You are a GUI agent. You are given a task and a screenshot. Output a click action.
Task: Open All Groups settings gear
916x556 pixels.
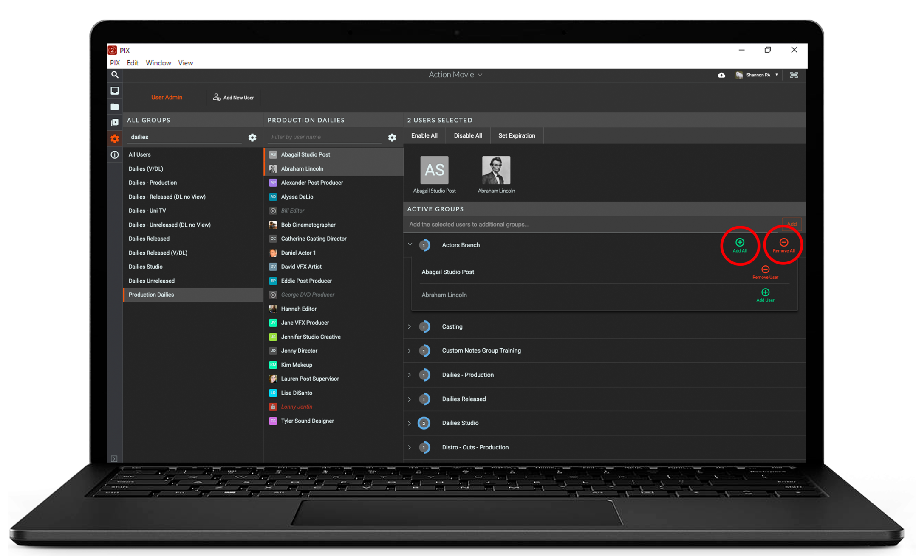pyautogui.click(x=252, y=138)
